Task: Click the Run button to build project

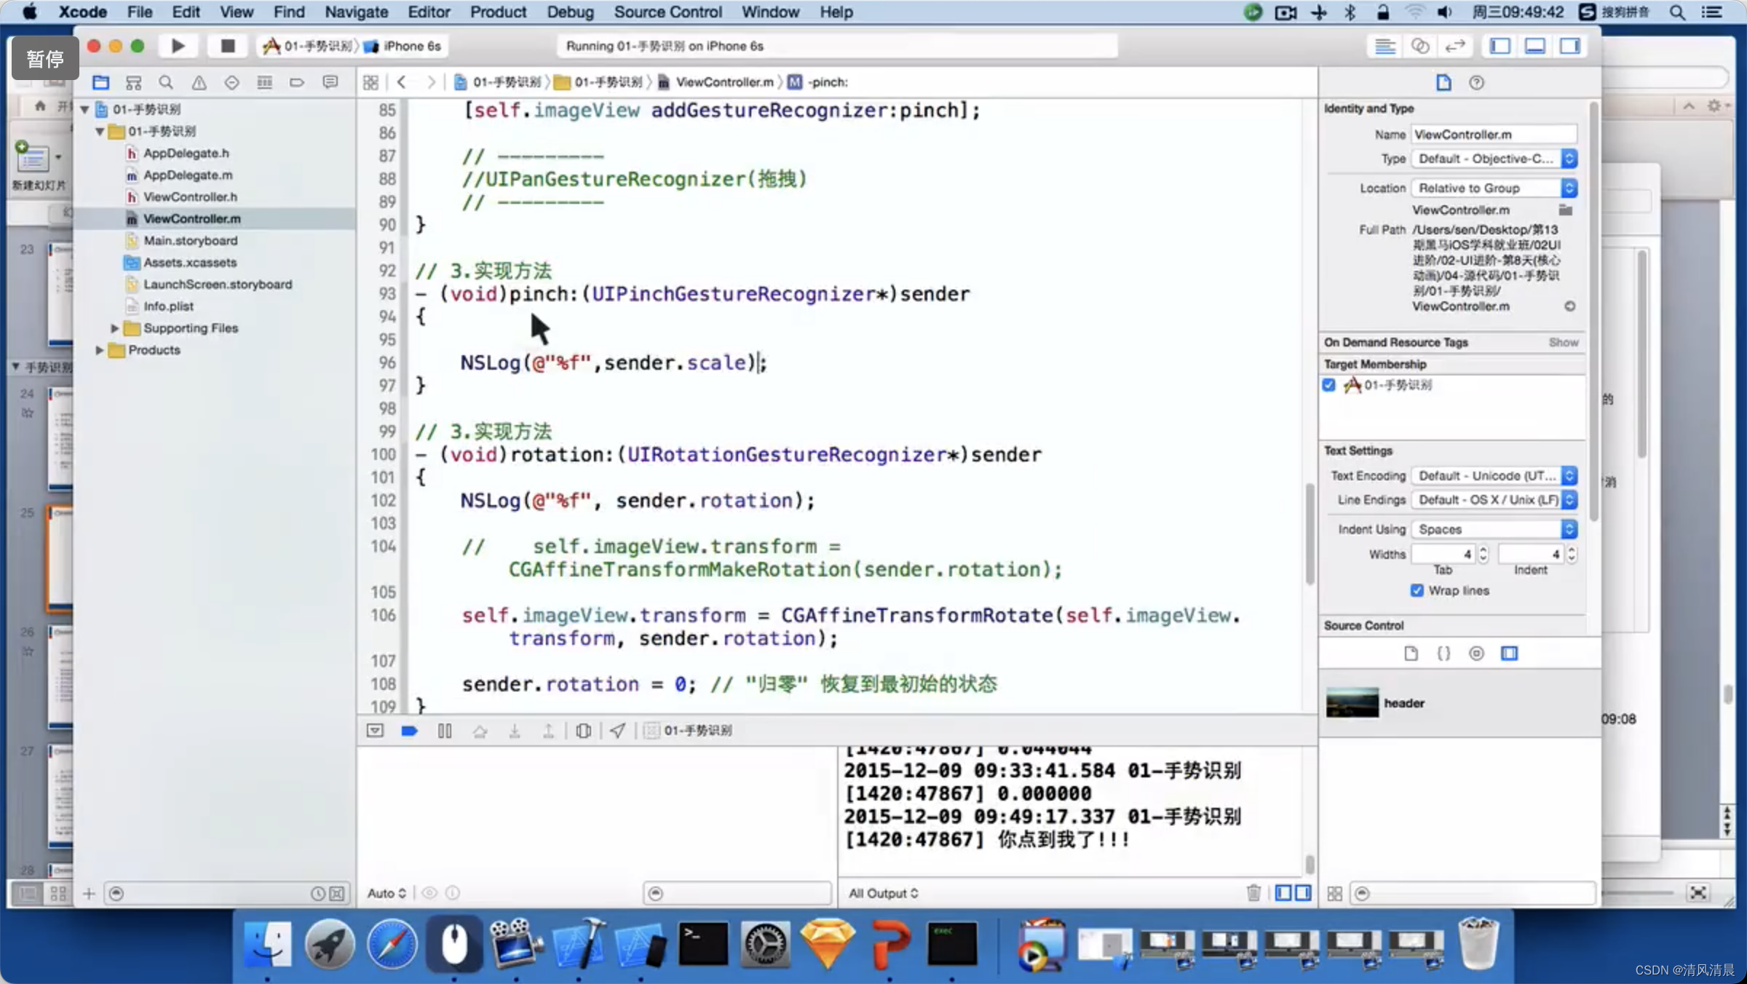Action: pyautogui.click(x=178, y=46)
